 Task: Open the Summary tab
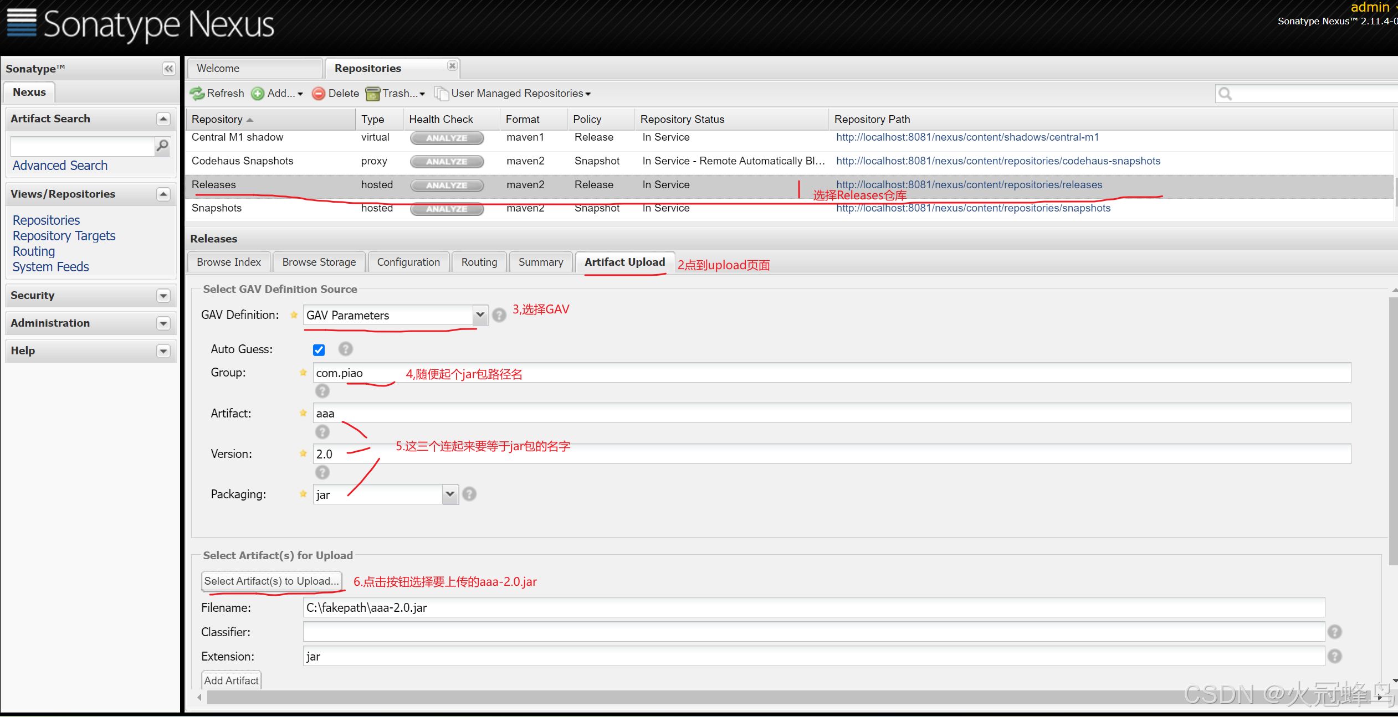[541, 262]
